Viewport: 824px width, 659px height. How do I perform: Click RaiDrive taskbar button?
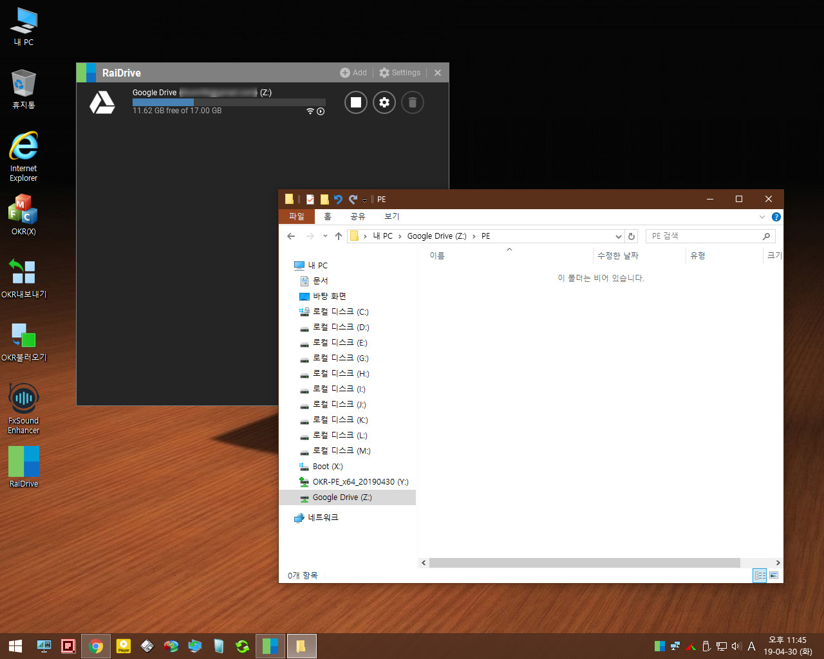click(270, 646)
